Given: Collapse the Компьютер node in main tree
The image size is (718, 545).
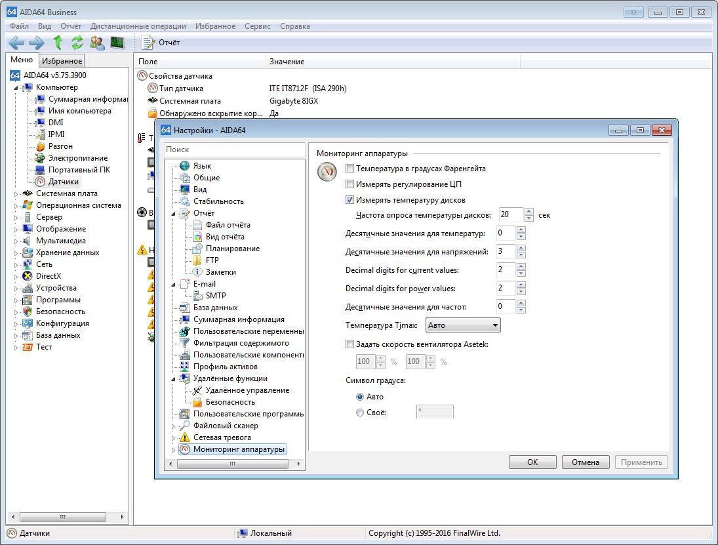Looking at the screenshot, I should click(x=16, y=87).
